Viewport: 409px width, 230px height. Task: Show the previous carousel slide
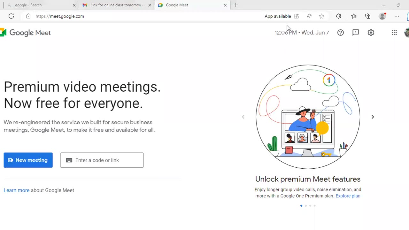coord(243,117)
